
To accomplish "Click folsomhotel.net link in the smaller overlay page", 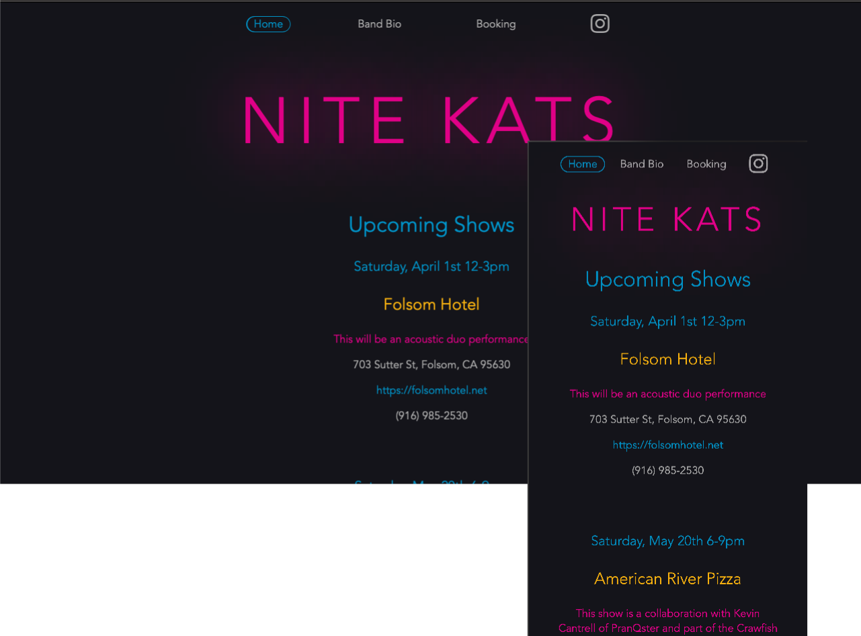I will click(667, 445).
